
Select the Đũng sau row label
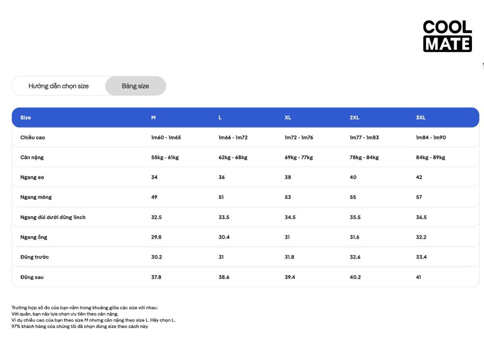pyautogui.click(x=32, y=277)
